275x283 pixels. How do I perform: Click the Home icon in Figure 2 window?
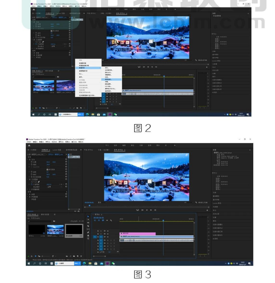(x=34, y=10)
